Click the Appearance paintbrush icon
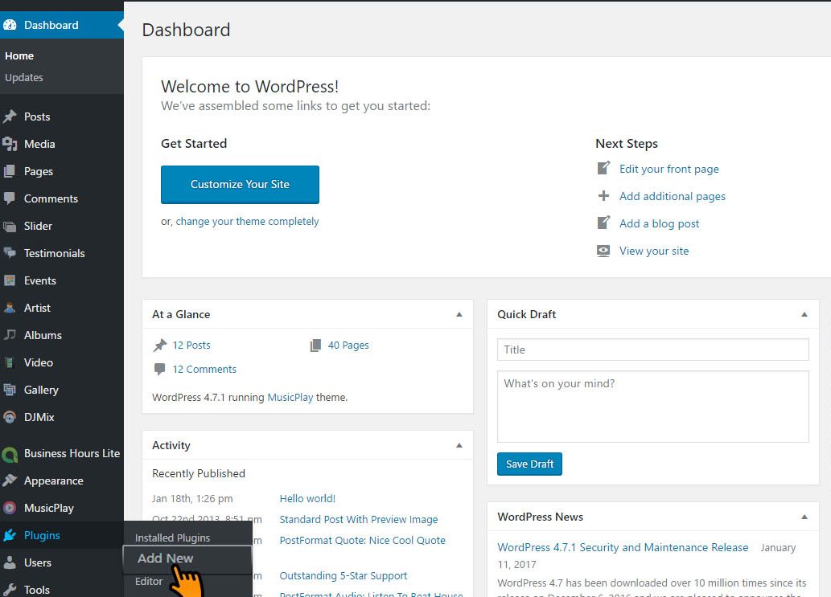Screen dimensions: 831x597 click(10, 480)
